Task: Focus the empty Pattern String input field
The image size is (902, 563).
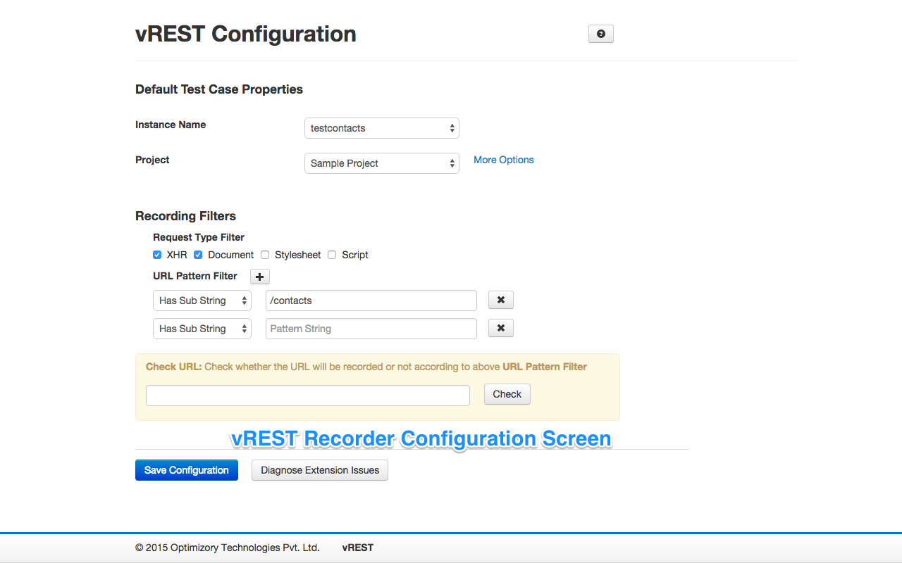Action: coord(371,329)
